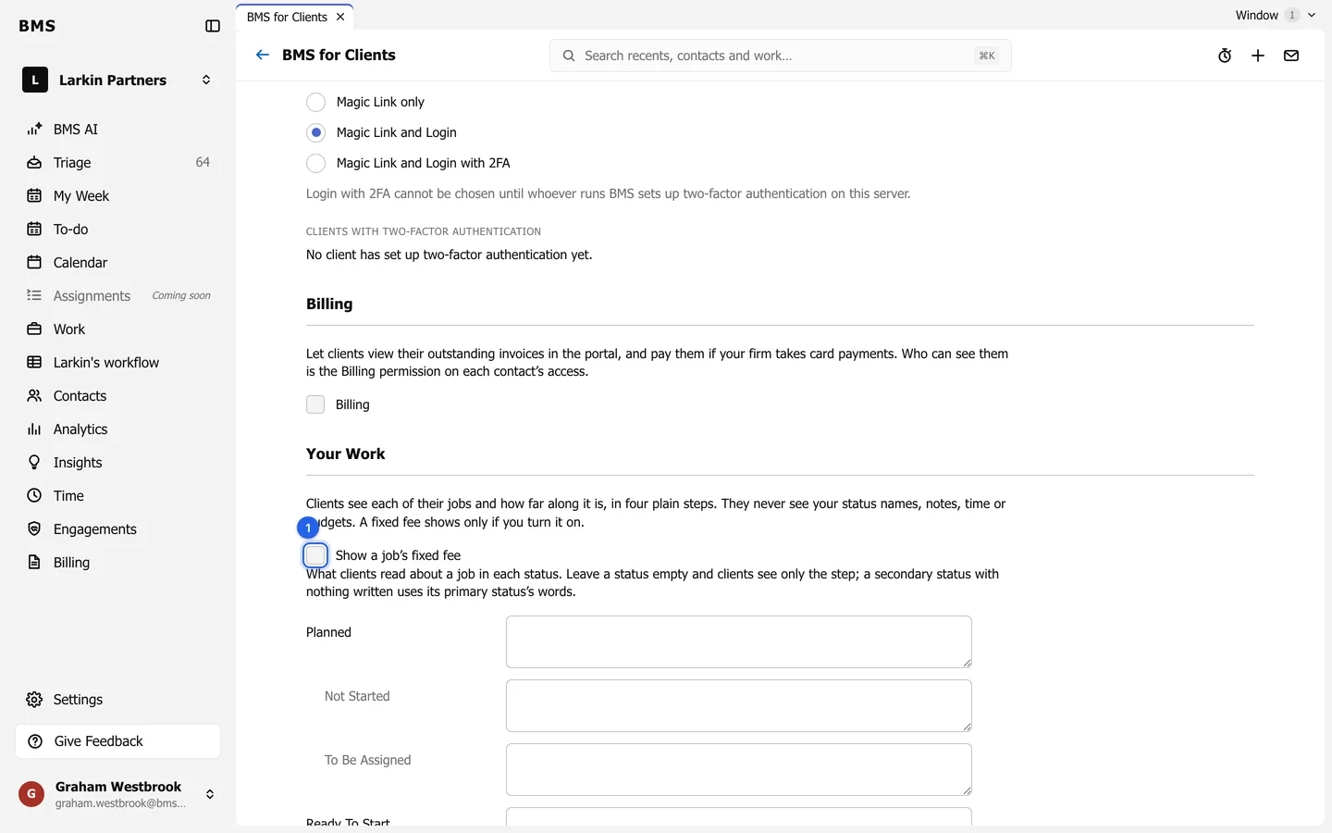
Task: Open BMS AI from the sidebar
Action: pyautogui.click(x=117, y=129)
